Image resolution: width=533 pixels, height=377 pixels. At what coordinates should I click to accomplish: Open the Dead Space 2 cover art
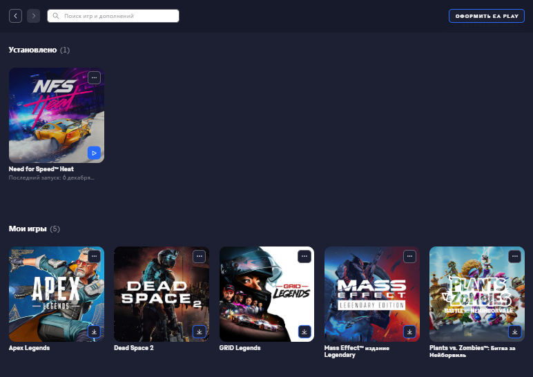point(162,294)
